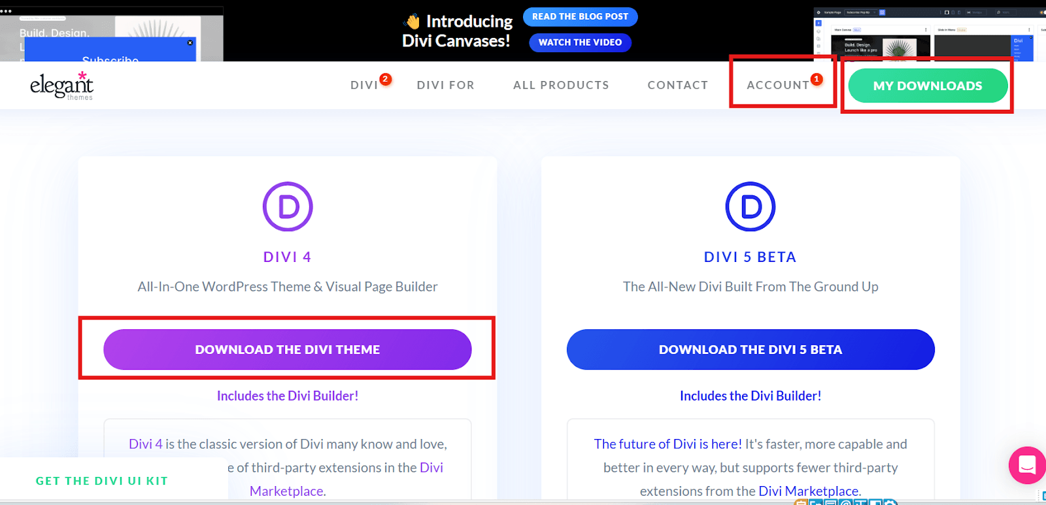The width and height of the screenshot is (1046, 505).
Task: Click red notification badge on DIVI menu
Action: point(386,79)
